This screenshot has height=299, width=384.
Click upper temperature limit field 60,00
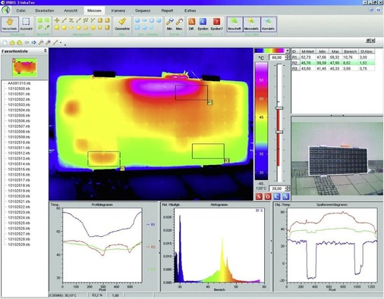[x=277, y=58]
